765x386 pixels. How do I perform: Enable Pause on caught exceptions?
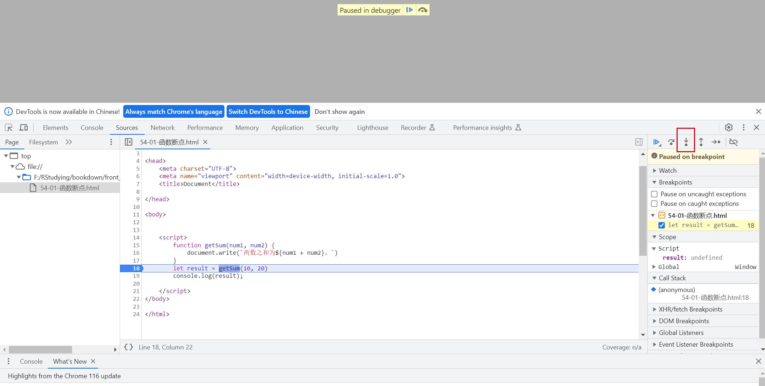tap(654, 204)
